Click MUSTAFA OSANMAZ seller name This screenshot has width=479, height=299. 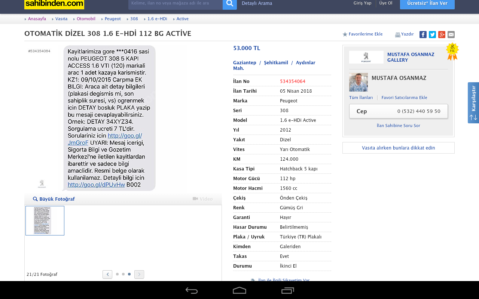coord(399,78)
